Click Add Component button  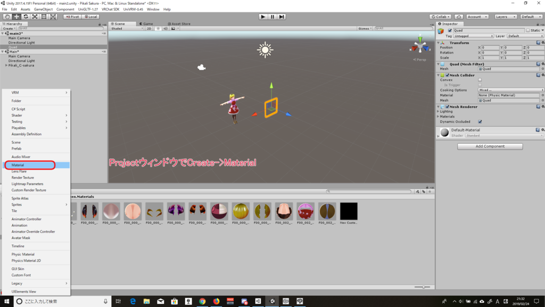pyautogui.click(x=490, y=146)
